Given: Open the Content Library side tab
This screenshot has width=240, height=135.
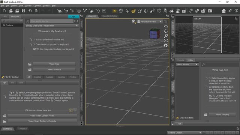Looking at the screenshot, I should point(81,61).
